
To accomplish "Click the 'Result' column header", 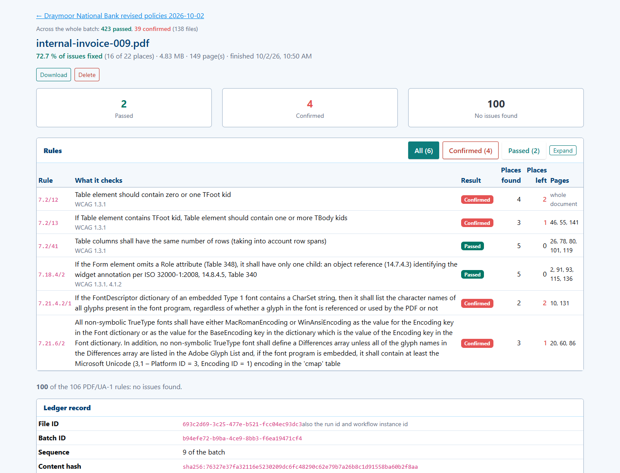I will coord(471,181).
